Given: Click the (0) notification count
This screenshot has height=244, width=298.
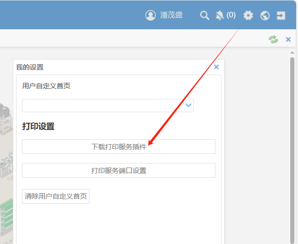Looking at the screenshot, I should (231, 15).
